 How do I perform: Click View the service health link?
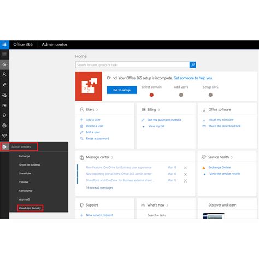(225, 174)
